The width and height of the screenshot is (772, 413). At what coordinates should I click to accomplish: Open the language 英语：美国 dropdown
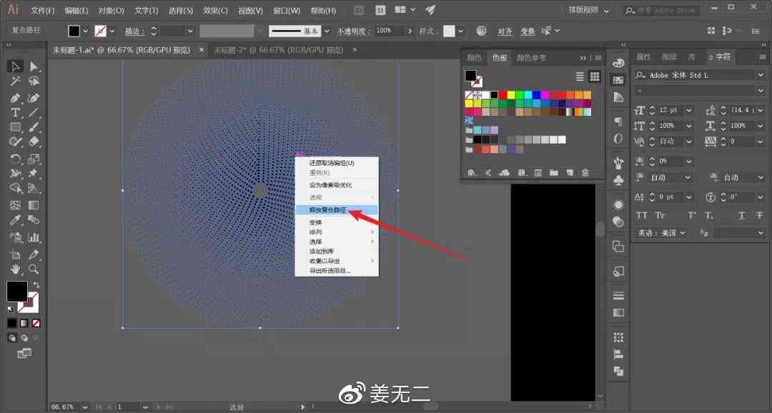(683, 233)
